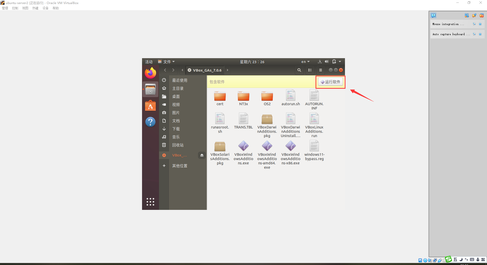Select VBoxLinuxAdditions.run file
This screenshot has height=265, width=487.
click(314, 125)
